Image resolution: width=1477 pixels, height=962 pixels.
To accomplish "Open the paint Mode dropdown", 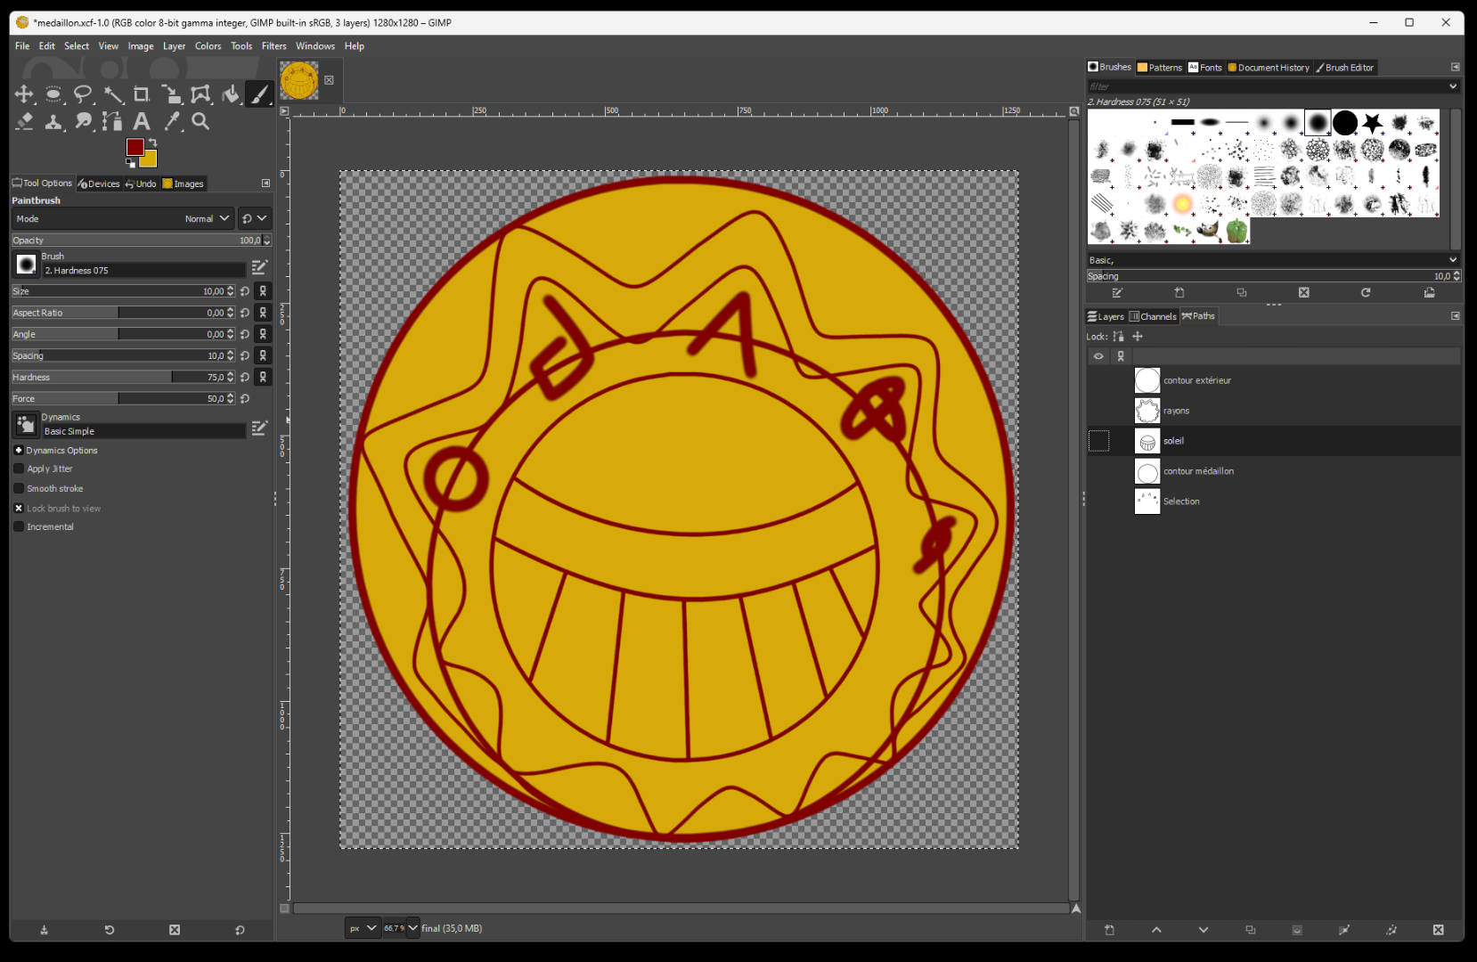I will coord(208,218).
